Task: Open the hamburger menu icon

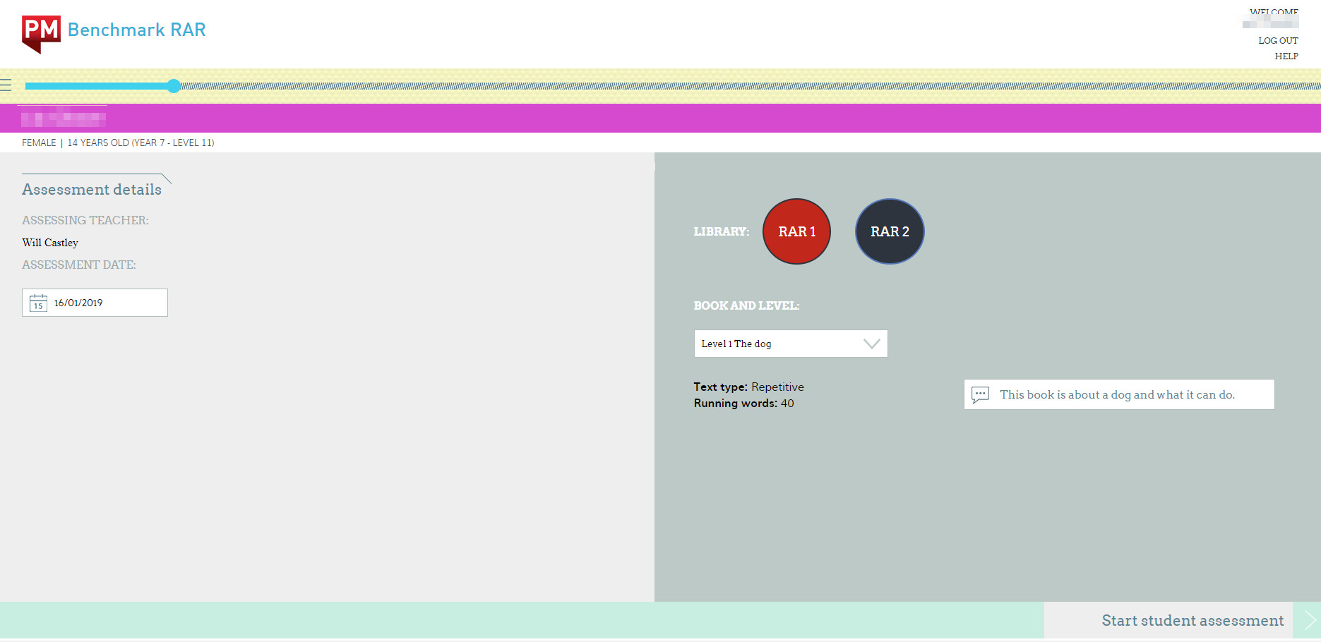Action: 6,86
